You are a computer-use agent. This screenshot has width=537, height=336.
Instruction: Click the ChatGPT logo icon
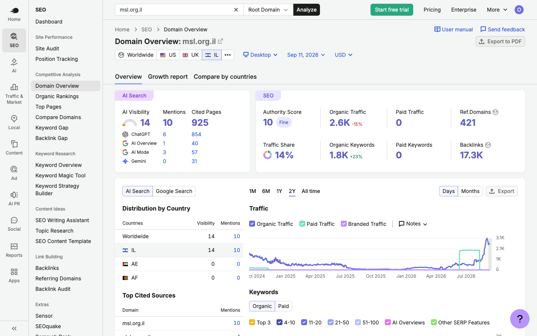pos(125,134)
